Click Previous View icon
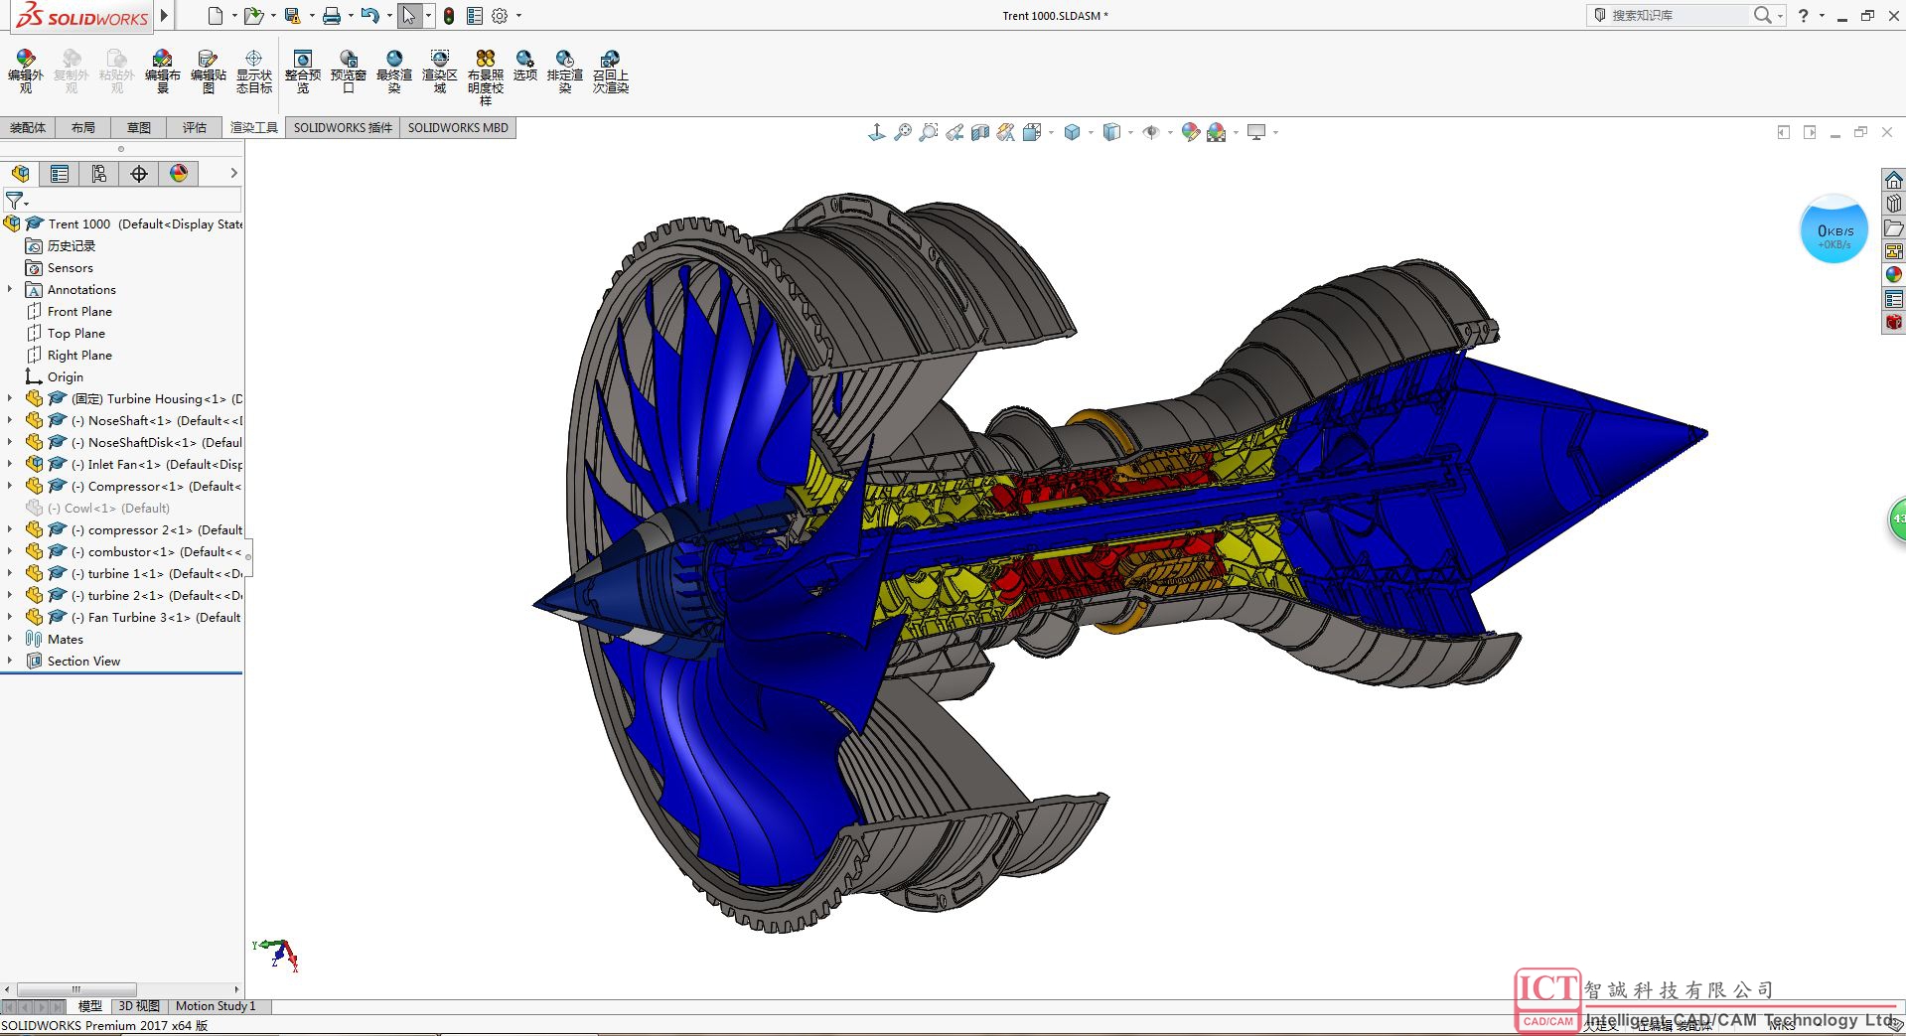 (954, 132)
